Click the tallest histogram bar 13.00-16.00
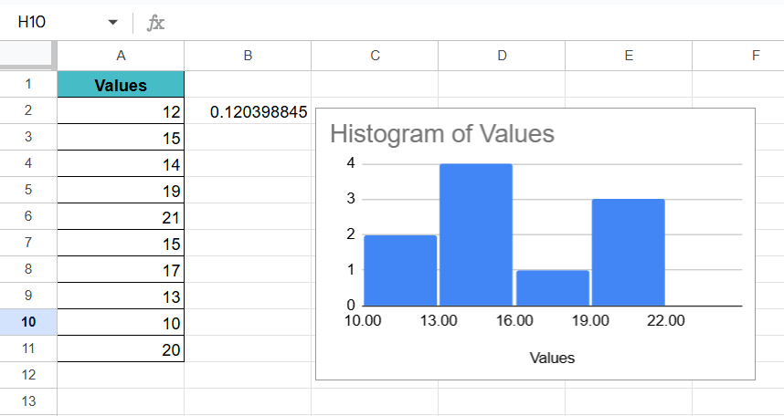Viewport: 784px width, 416px height. click(476, 234)
